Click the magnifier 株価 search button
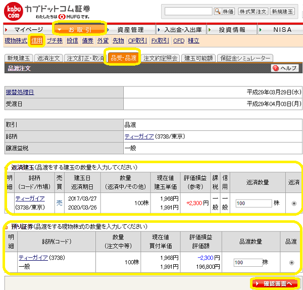The height and width of the screenshot is (290, 303). 224,12
